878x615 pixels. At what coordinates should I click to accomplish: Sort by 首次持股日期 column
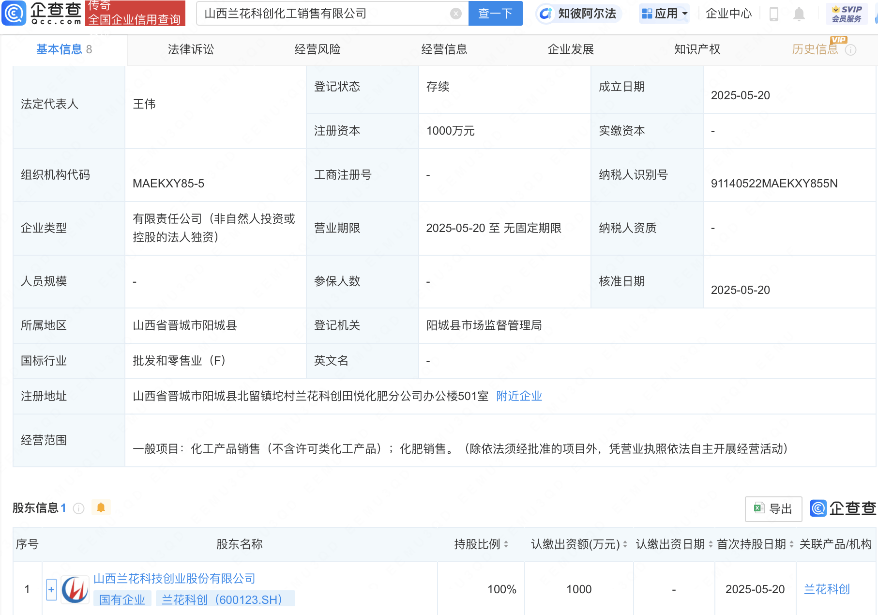791,544
